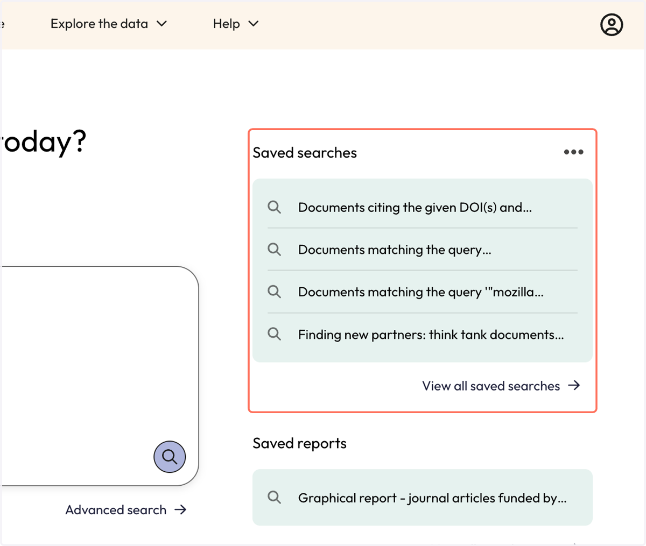Go to Advanced search
646x546 pixels.
(x=126, y=510)
